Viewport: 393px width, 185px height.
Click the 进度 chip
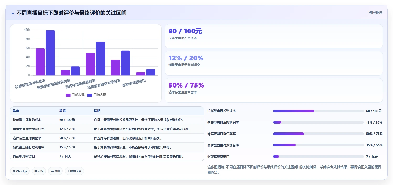55,171
